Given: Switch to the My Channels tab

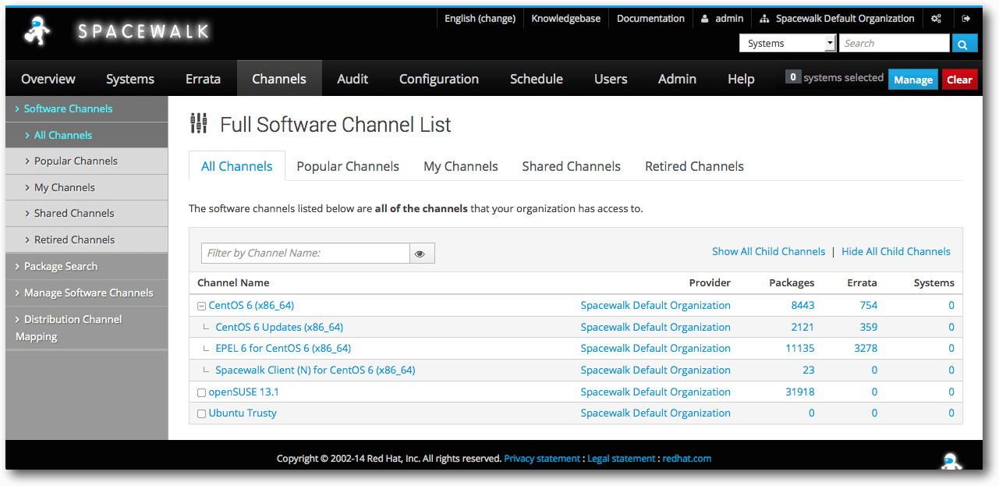Looking at the screenshot, I should (x=461, y=166).
